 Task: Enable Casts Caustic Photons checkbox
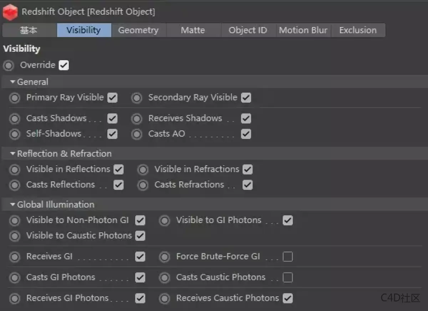pos(287,278)
